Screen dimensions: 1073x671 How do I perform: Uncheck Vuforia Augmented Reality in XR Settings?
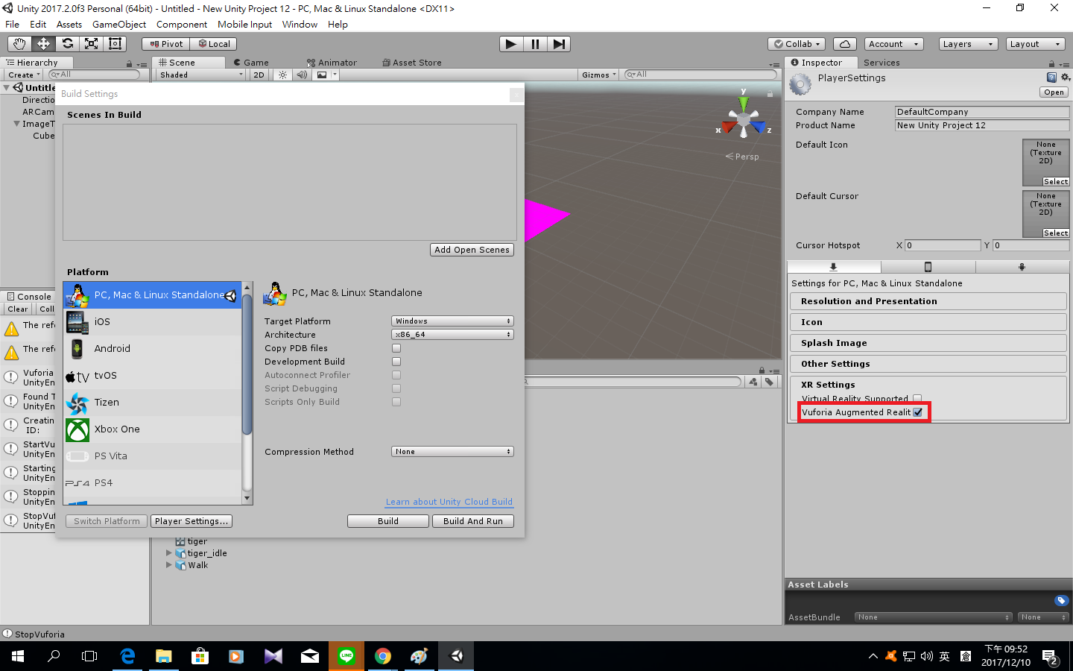coord(919,412)
